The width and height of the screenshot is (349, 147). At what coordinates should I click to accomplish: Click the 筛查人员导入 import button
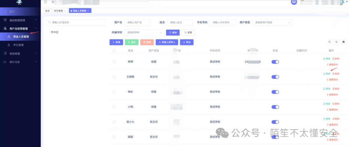167,42
